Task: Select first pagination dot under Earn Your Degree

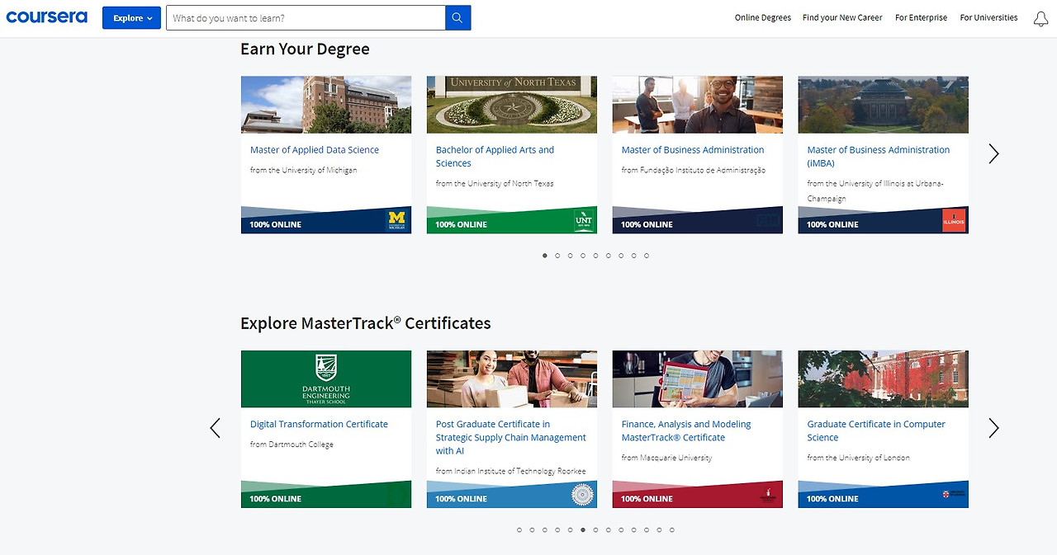Action: pos(545,256)
